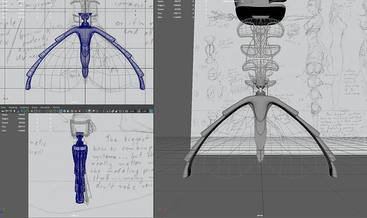The image size is (367, 218).
Task: Activate the green Grease Pencil icon
Action: pos(26,111)
